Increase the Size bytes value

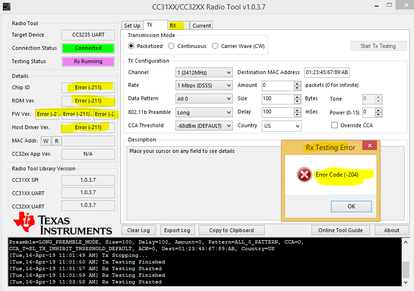(297, 97)
